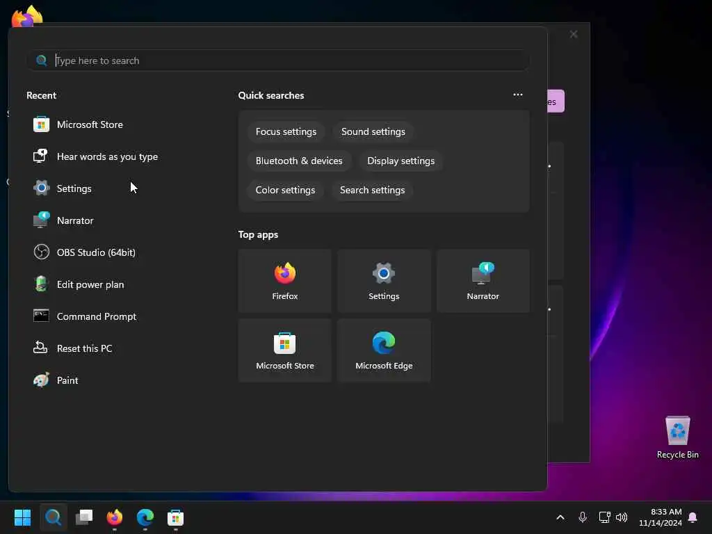
Task: Click the Top apps heading text
Action: tap(258, 235)
